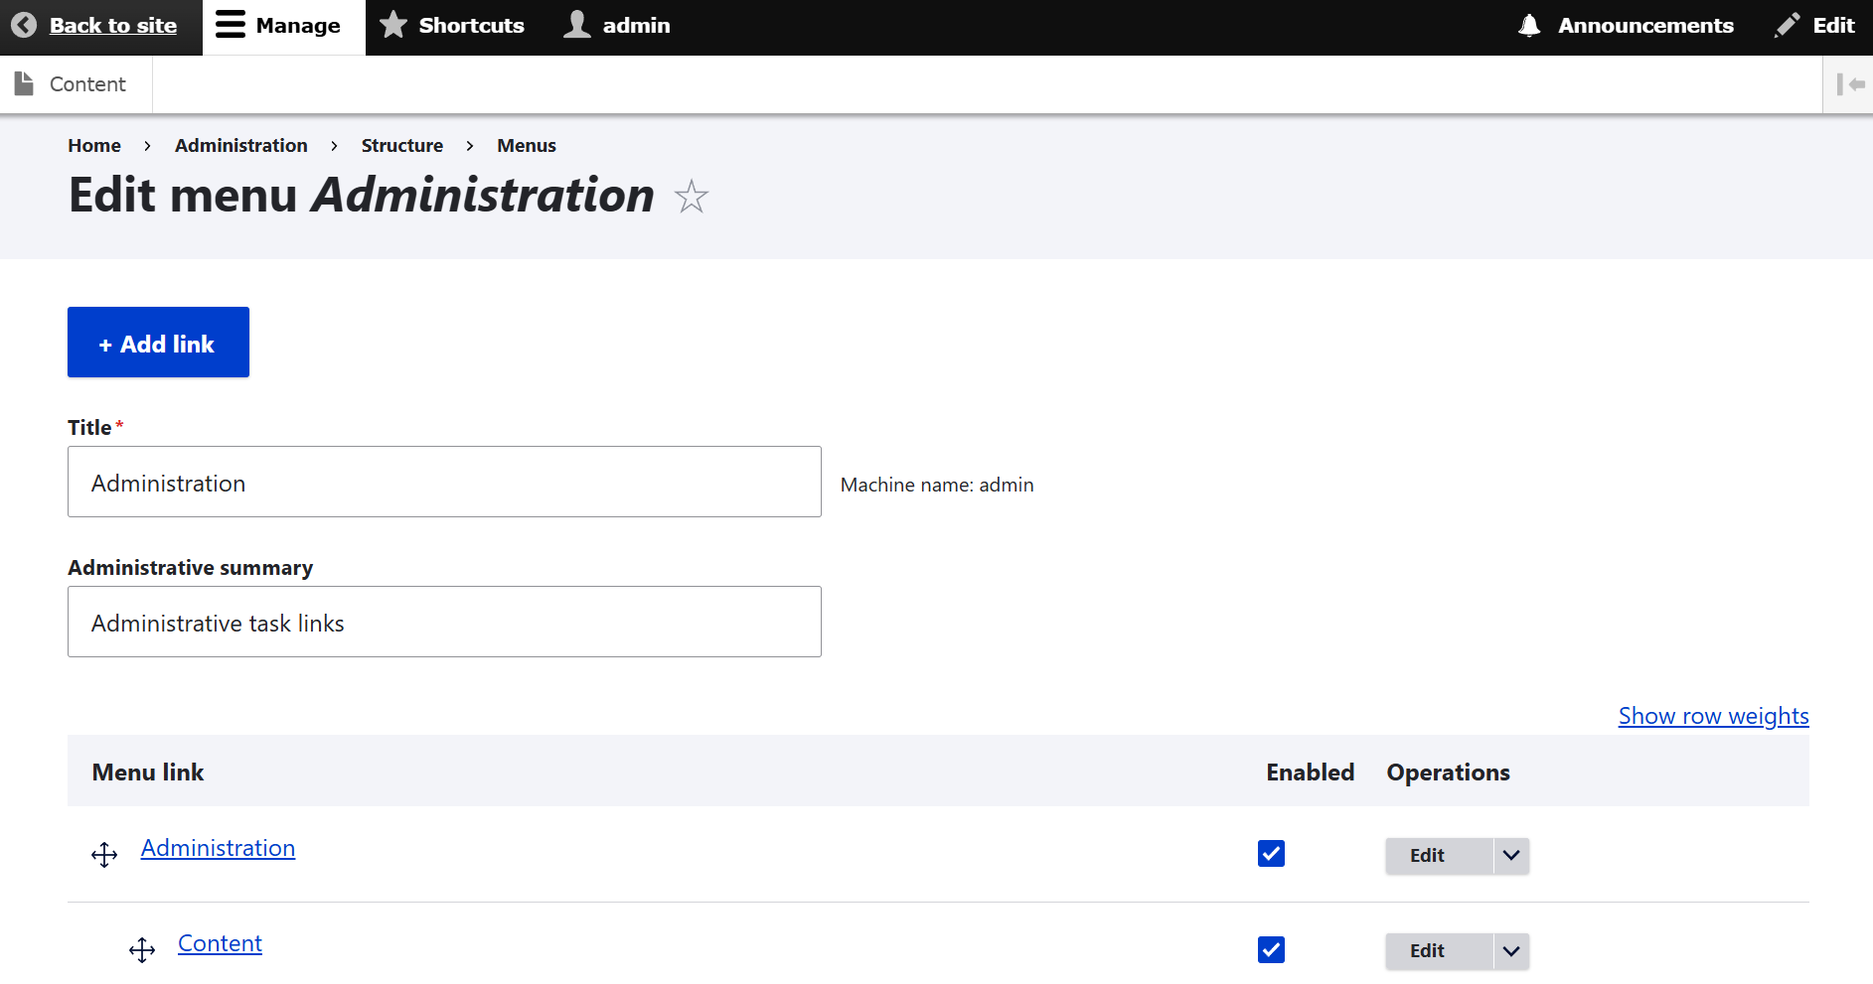Open Shortcuts via the star icon
1873x984 pixels.
click(394, 25)
